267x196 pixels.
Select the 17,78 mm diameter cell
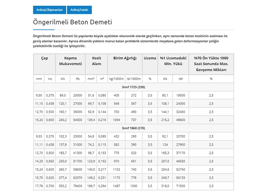click(39, 185)
